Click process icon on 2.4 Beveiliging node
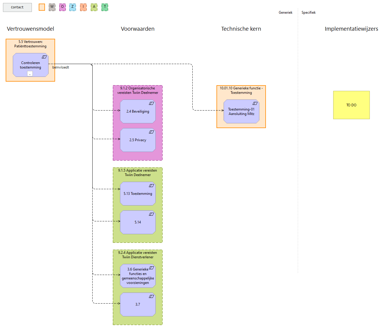Image resolution: width=385 pixels, height=328 pixels. pos(151,103)
